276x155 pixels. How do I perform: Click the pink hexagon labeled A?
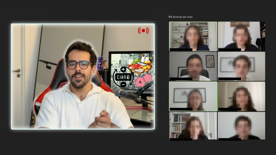140,82
